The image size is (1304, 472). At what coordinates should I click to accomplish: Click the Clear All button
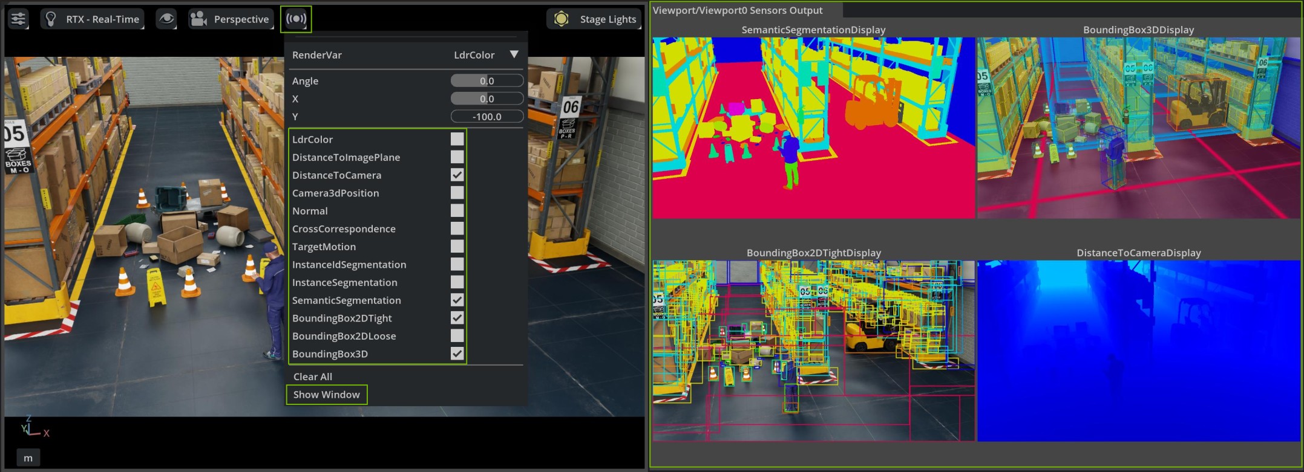tap(313, 377)
